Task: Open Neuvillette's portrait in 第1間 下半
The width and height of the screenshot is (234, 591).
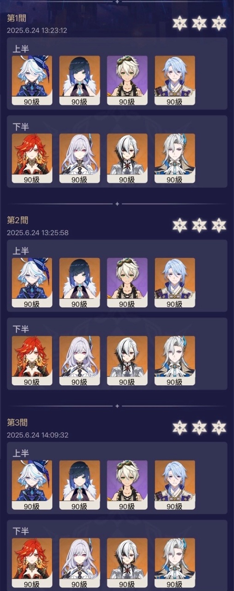Action: click(174, 158)
